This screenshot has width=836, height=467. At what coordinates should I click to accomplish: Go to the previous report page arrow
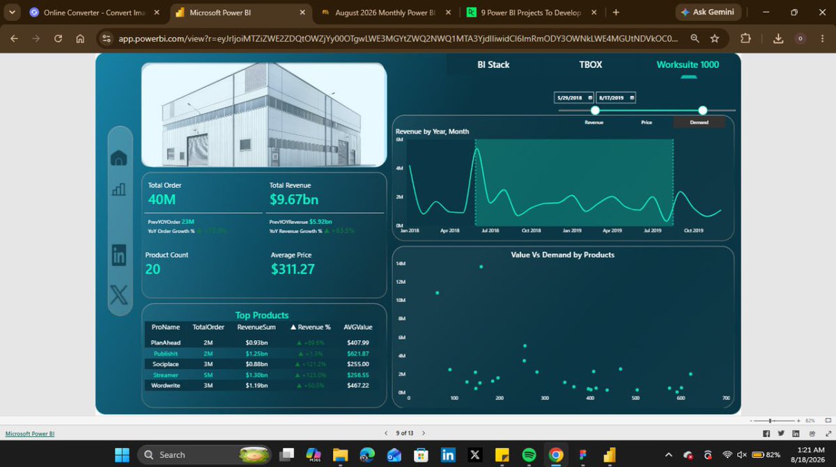click(386, 433)
